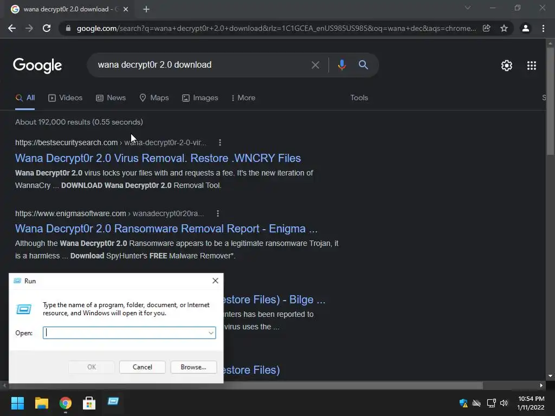
Task: Start voice search with the microphone icon
Action: 341,65
